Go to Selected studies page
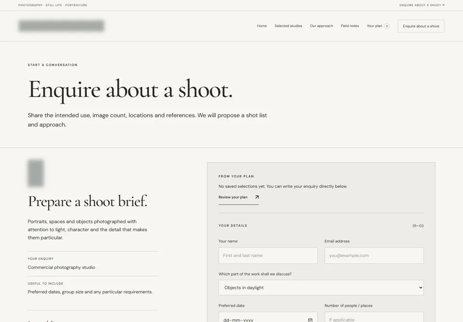This screenshot has width=463, height=322. [288, 26]
